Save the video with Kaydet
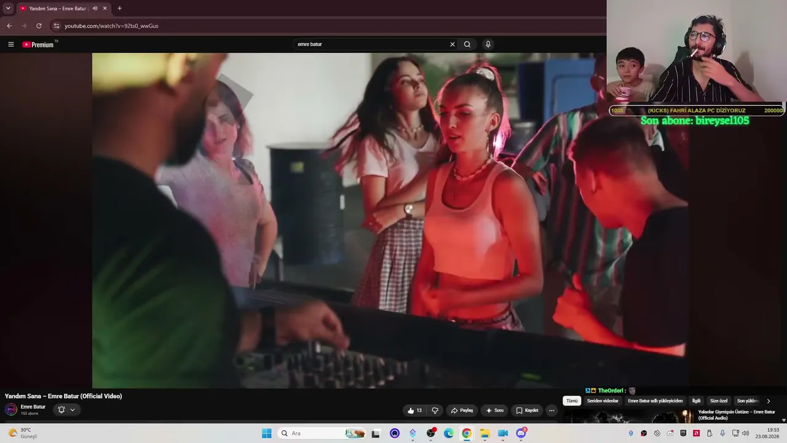The image size is (787, 443). pyautogui.click(x=527, y=410)
